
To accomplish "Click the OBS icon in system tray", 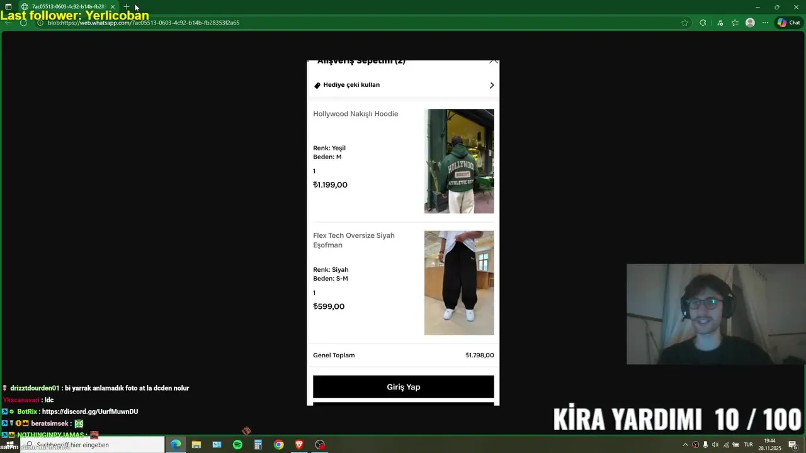I will click(696, 445).
